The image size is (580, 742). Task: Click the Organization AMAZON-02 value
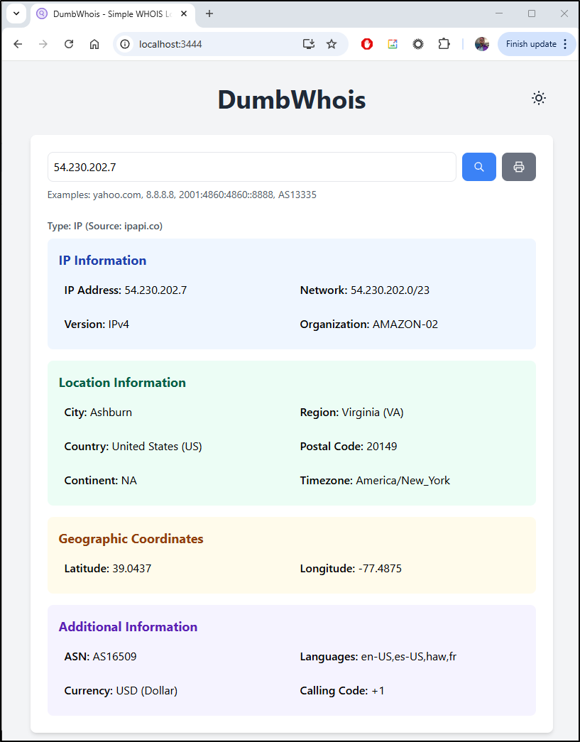pyautogui.click(x=405, y=324)
